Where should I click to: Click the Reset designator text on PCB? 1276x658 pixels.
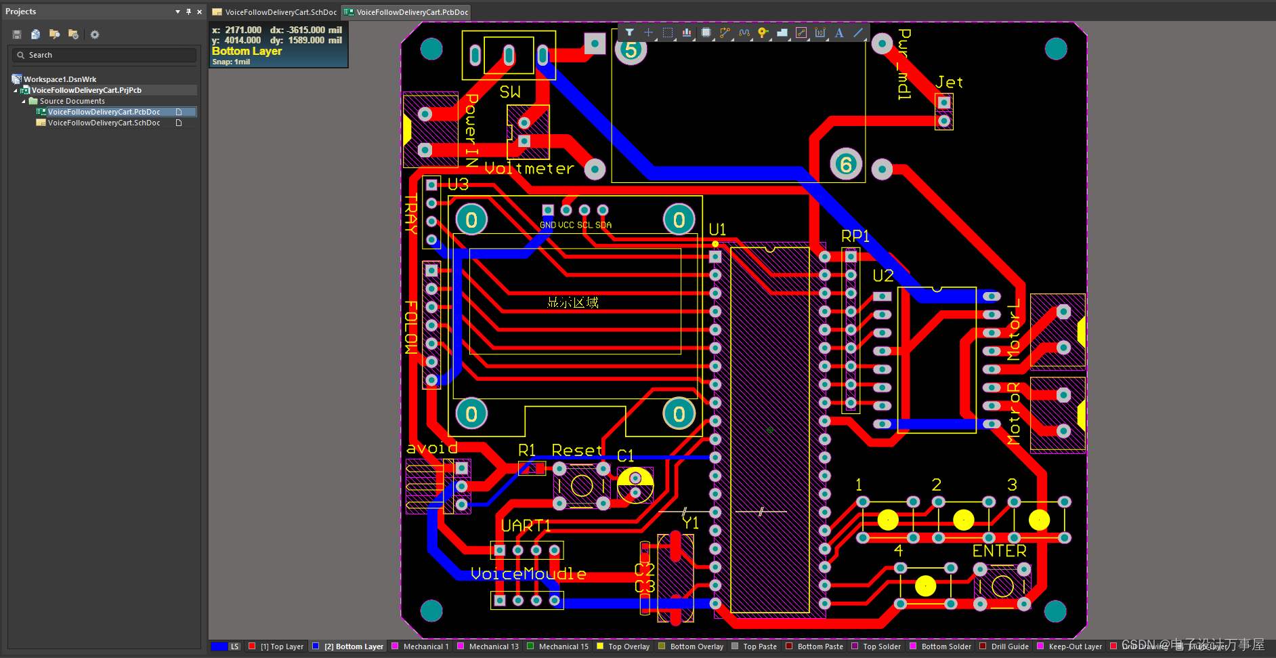577,450
